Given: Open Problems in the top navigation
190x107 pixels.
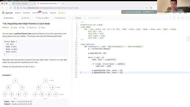Looking at the screenshot, I should pos(26,13).
